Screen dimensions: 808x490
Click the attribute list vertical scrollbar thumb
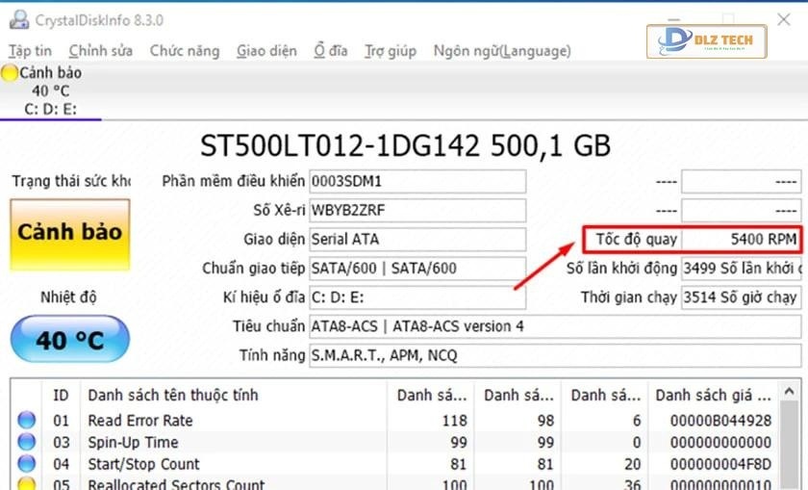(x=789, y=445)
